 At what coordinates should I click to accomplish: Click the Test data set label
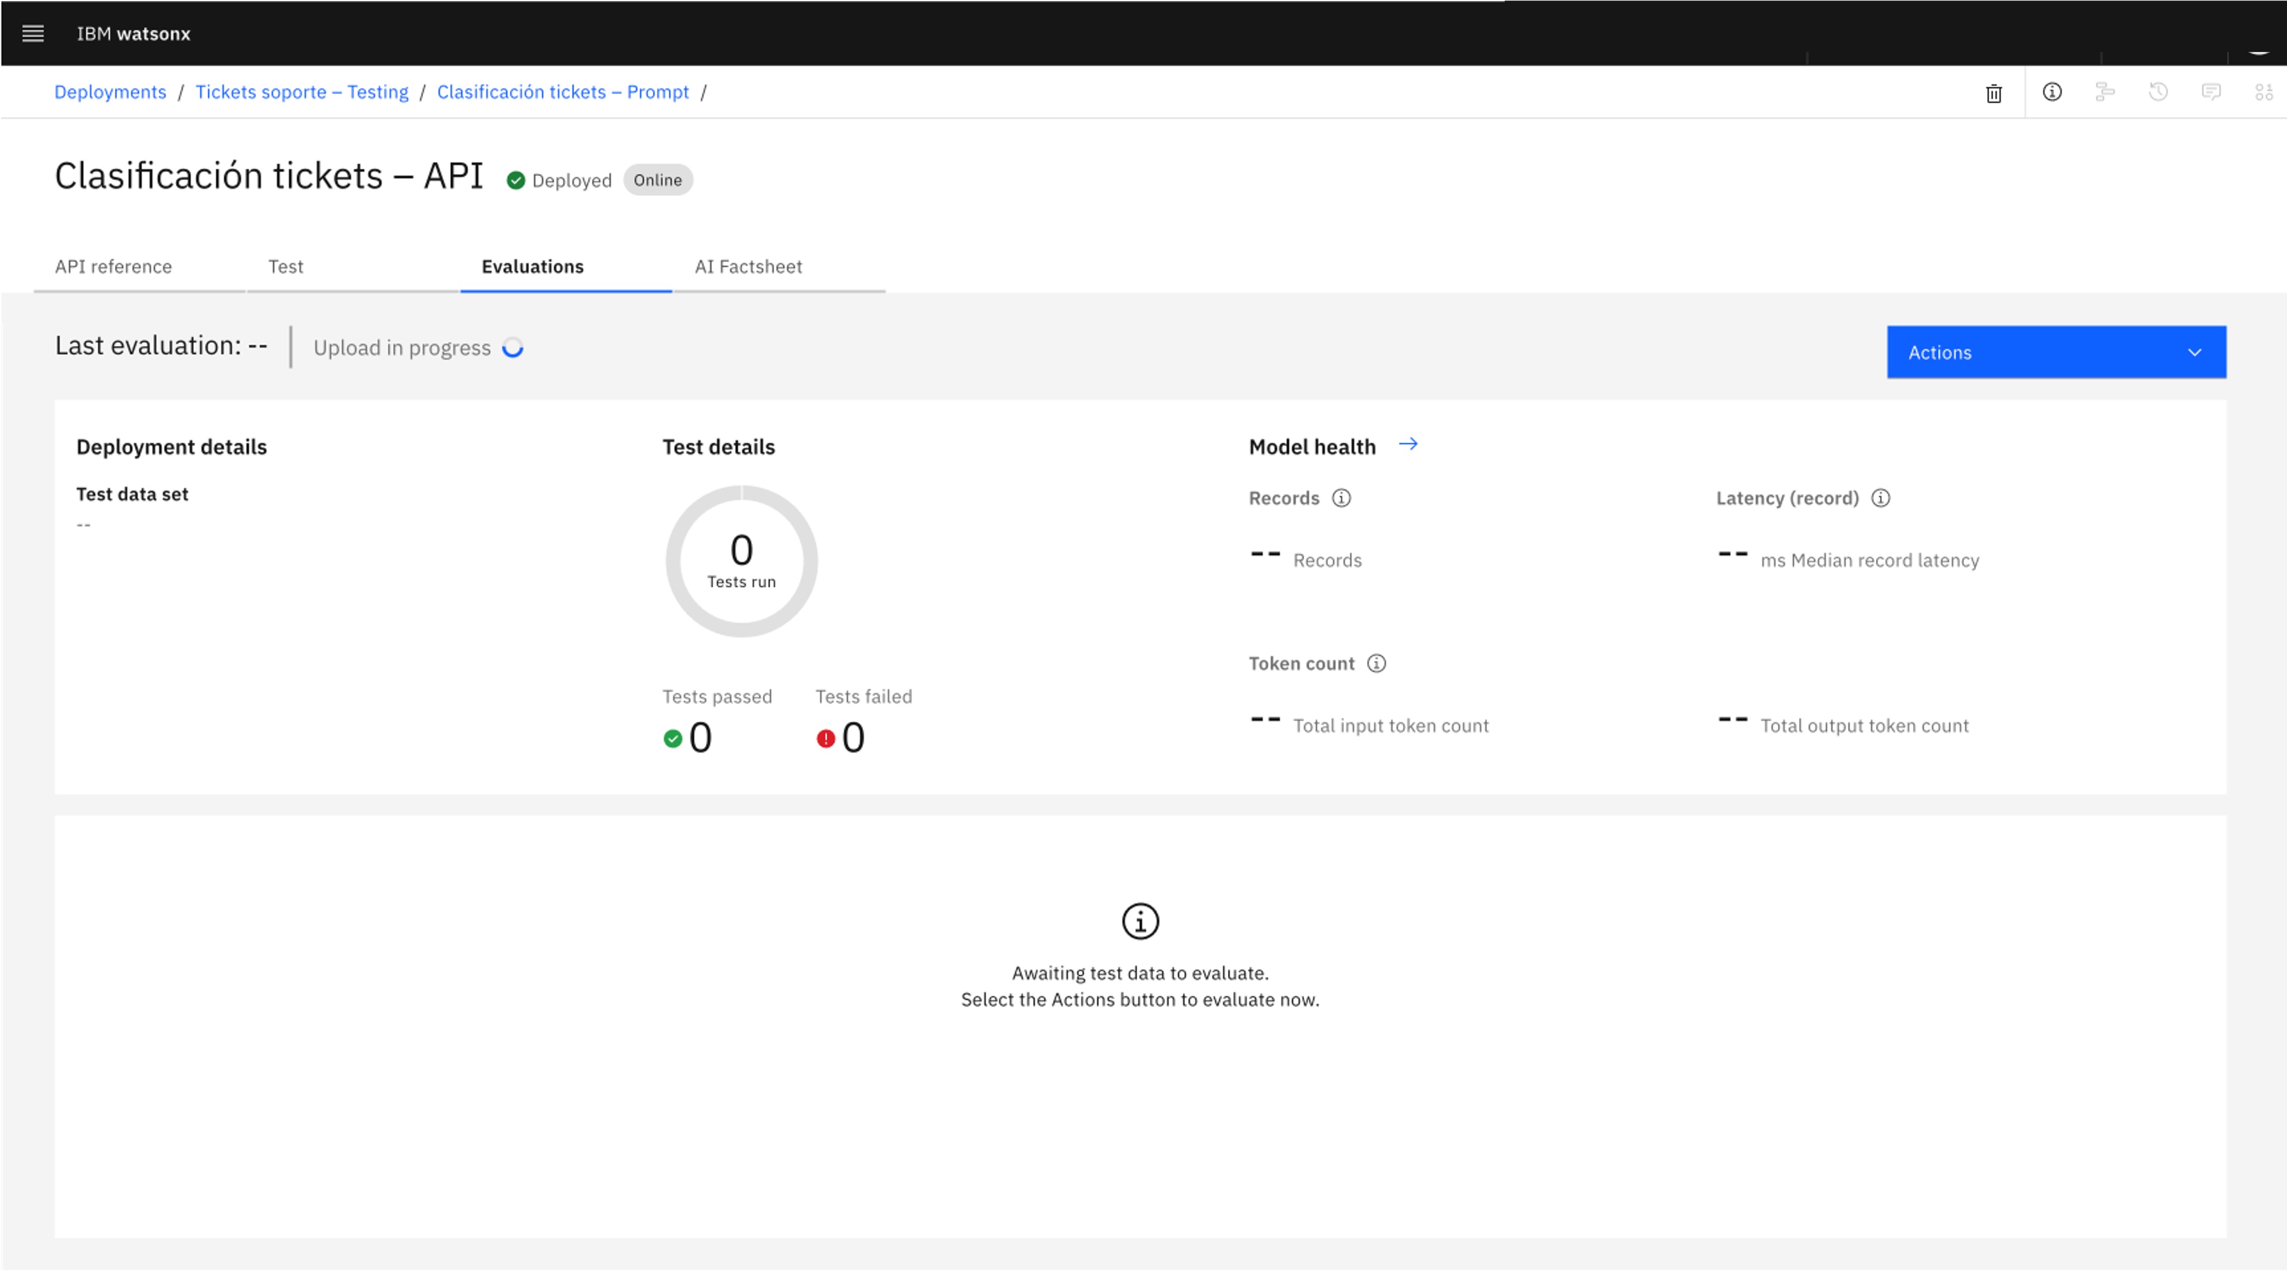point(133,494)
